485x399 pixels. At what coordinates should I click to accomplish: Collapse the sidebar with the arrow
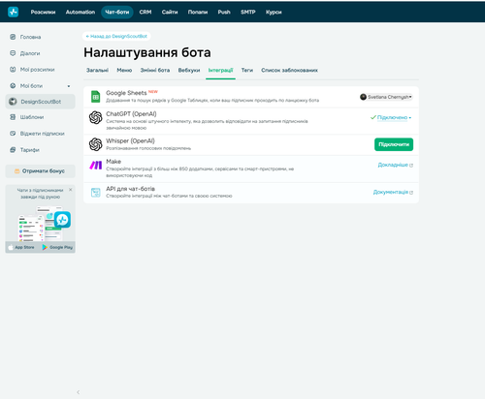(79, 392)
